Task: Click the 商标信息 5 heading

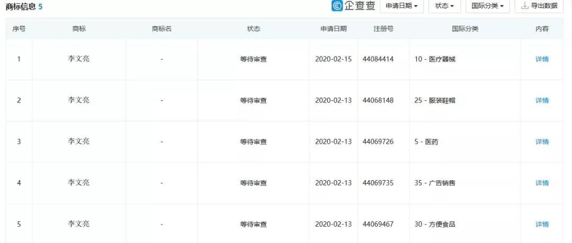Action: (24, 6)
